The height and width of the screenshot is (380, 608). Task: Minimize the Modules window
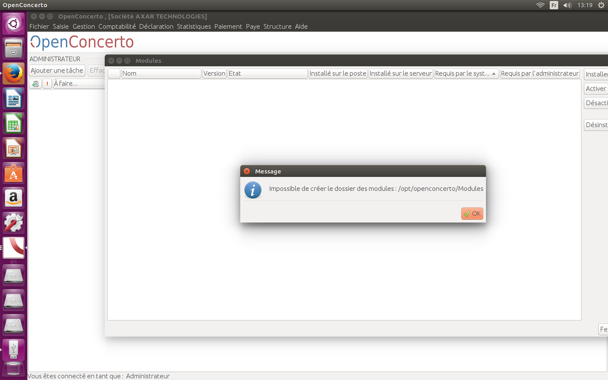tap(119, 60)
